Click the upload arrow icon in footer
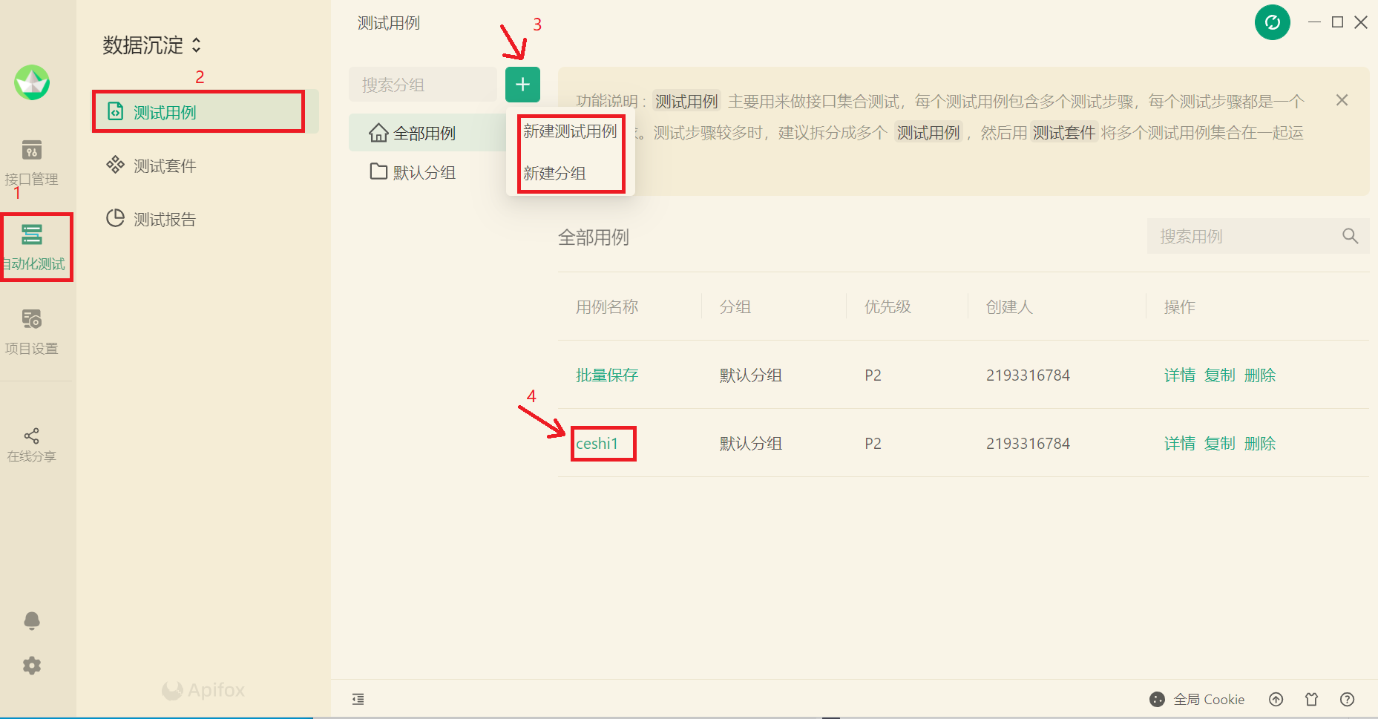This screenshot has width=1378, height=719. pos(1276,699)
